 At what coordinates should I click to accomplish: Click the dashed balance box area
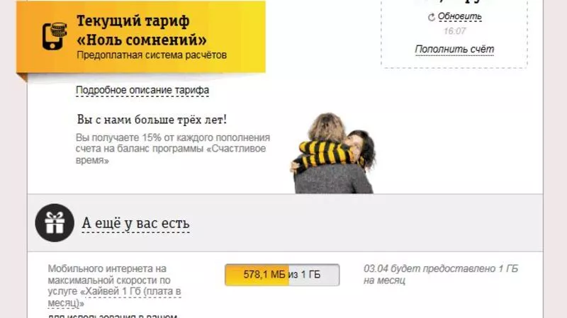pos(454,33)
